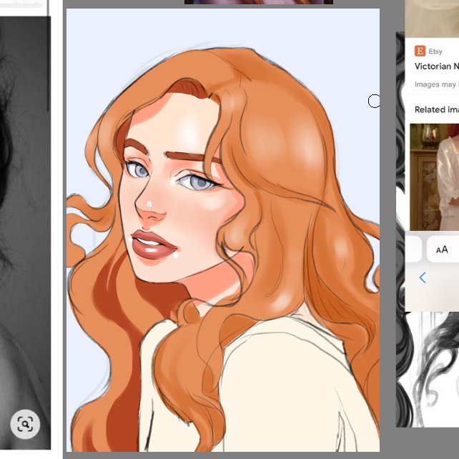The height and width of the screenshot is (459, 459).
Task: Click the orange Etsy logo icon
Action: (420, 51)
